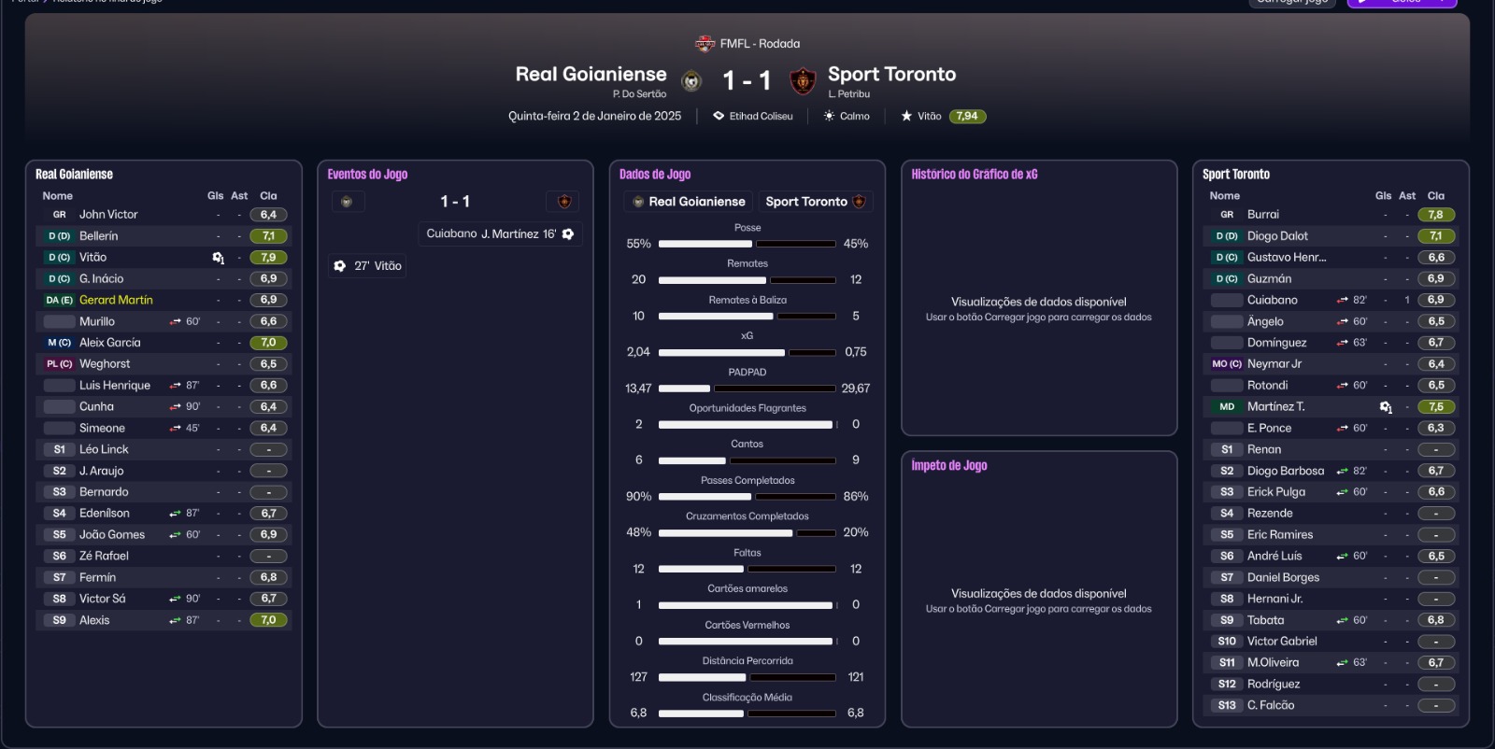
Task: Click Sport Toronto crest beside the main score
Action: coord(803,81)
